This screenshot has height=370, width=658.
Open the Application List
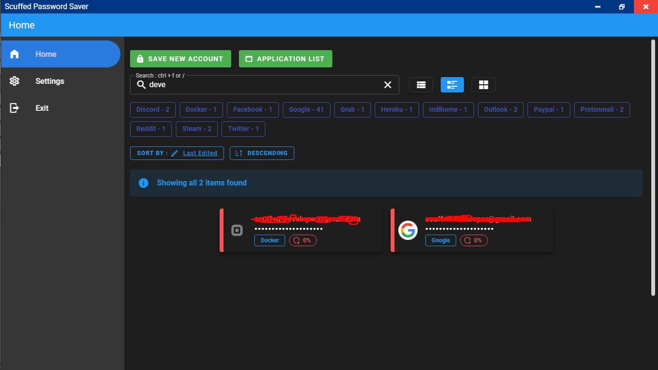point(286,59)
